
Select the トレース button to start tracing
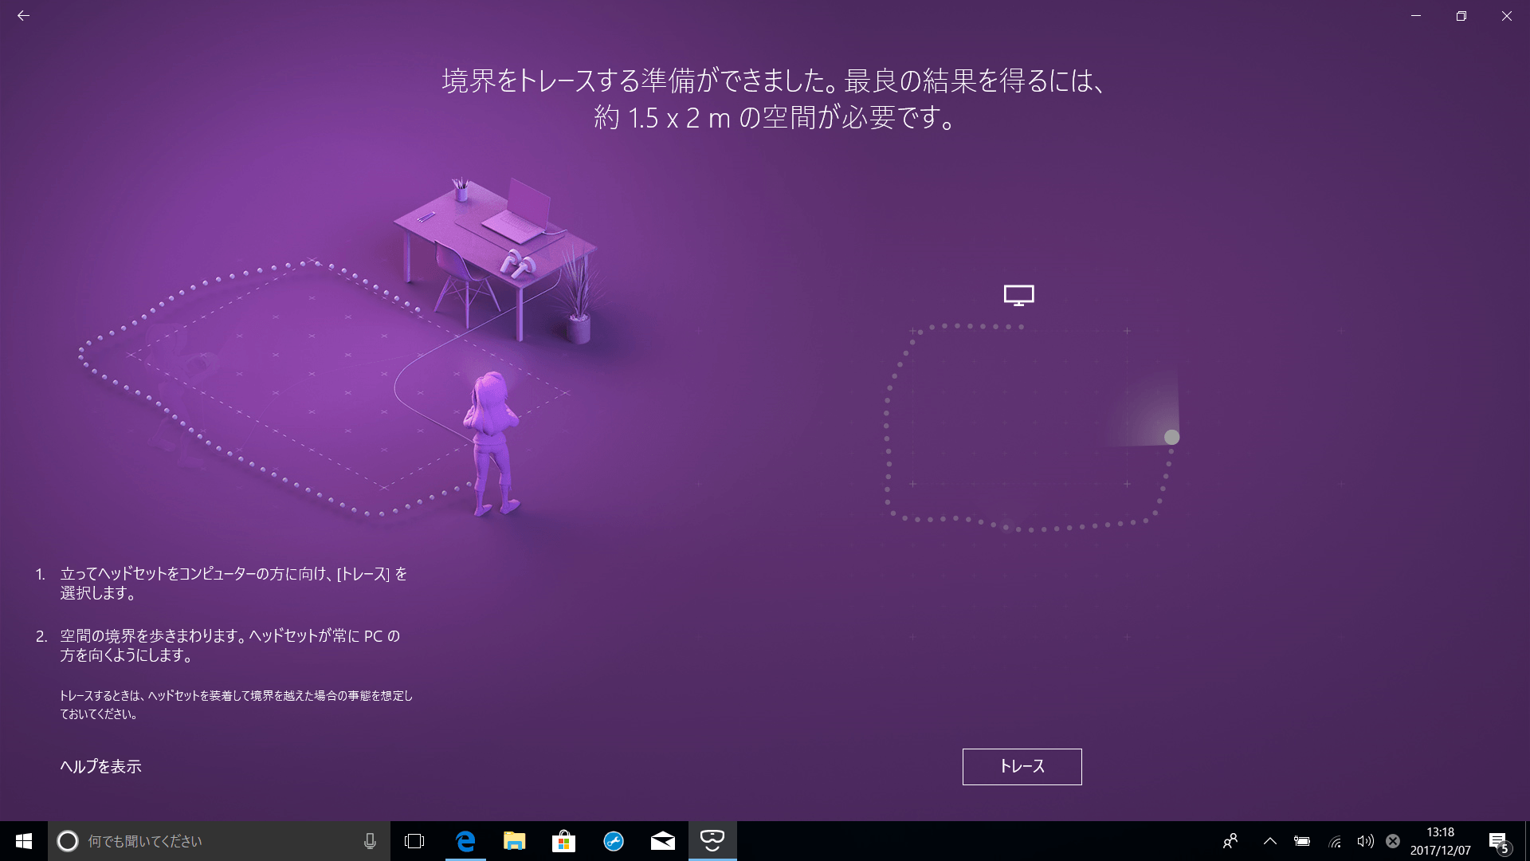[1022, 766]
